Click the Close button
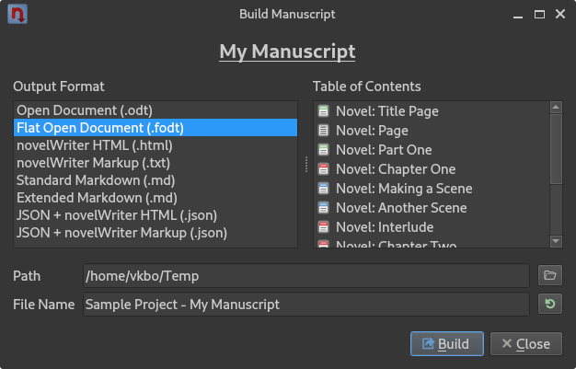The image size is (576, 369). (526, 343)
